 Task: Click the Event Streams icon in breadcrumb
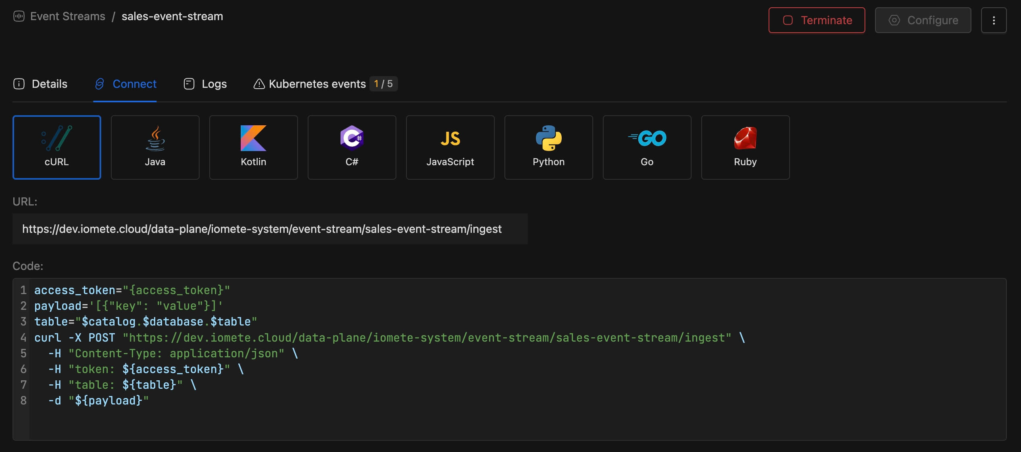[x=19, y=16]
